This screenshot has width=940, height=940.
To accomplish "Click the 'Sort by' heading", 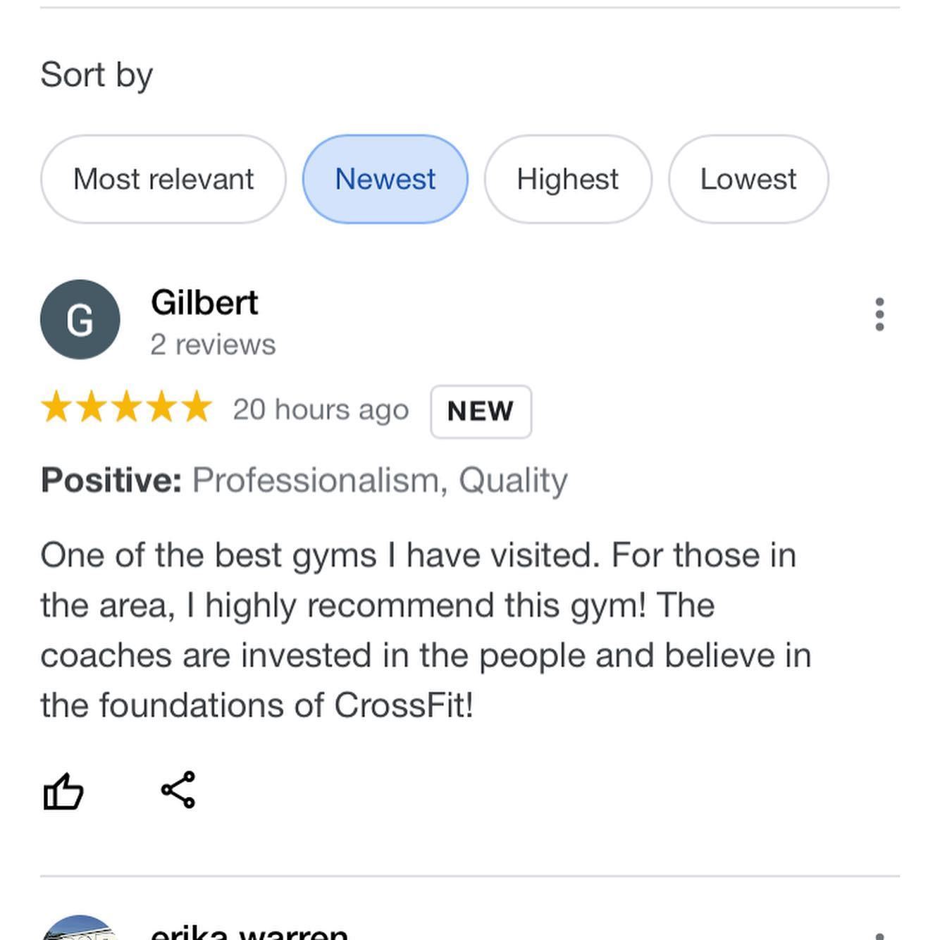I will click(97, 75).
